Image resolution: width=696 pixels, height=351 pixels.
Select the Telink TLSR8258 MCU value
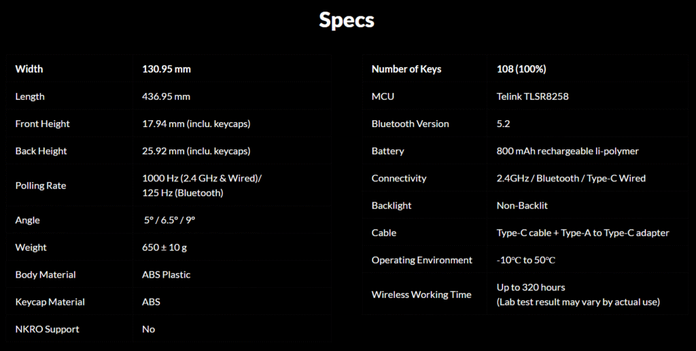tap(533, 96)
